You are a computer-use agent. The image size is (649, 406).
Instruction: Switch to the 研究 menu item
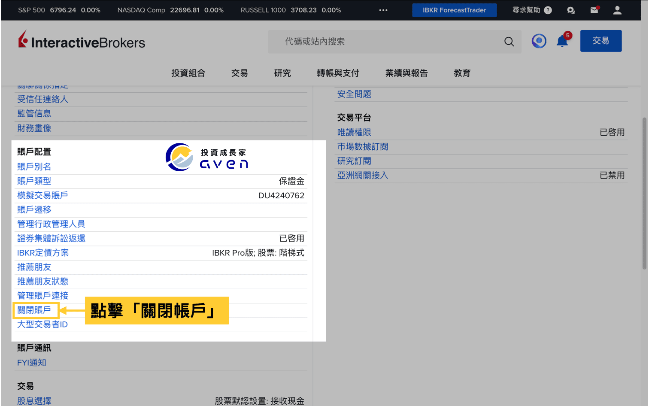(282, 73)
